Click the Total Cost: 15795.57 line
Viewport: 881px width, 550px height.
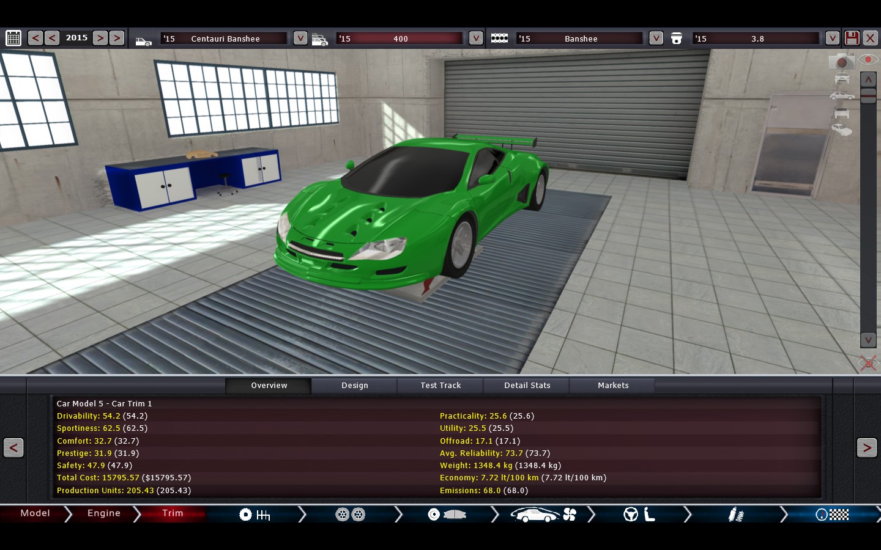[x=124, y=478]
